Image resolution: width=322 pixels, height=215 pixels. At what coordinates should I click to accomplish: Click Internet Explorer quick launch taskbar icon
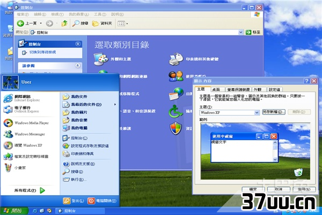click(35, 211)
